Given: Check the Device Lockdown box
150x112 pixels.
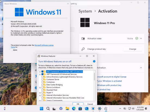Looking at the screenshot, I should pos(42,87).
